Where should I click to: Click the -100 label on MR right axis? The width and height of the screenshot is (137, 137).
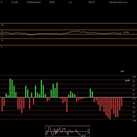[x=134, y=121]
